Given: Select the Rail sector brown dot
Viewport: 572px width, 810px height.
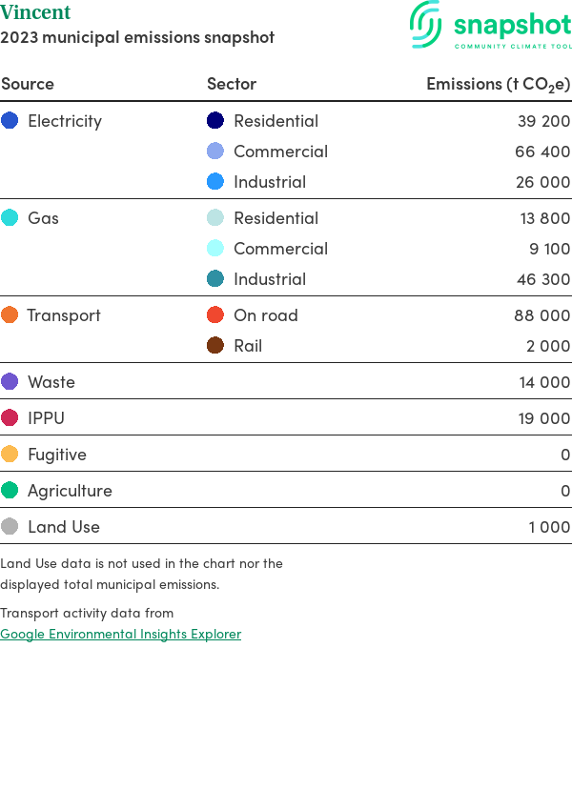Looking at the screenshot, I should (x=215, y=346).
